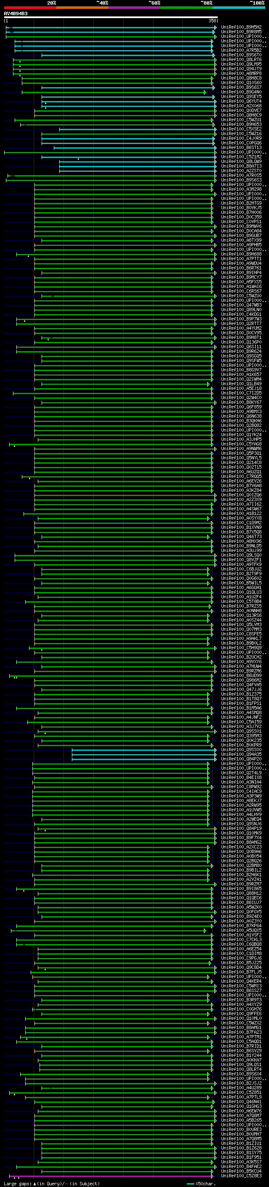
Task: Select the UniRef100_Q8LQW9 label
Action: 241,162
